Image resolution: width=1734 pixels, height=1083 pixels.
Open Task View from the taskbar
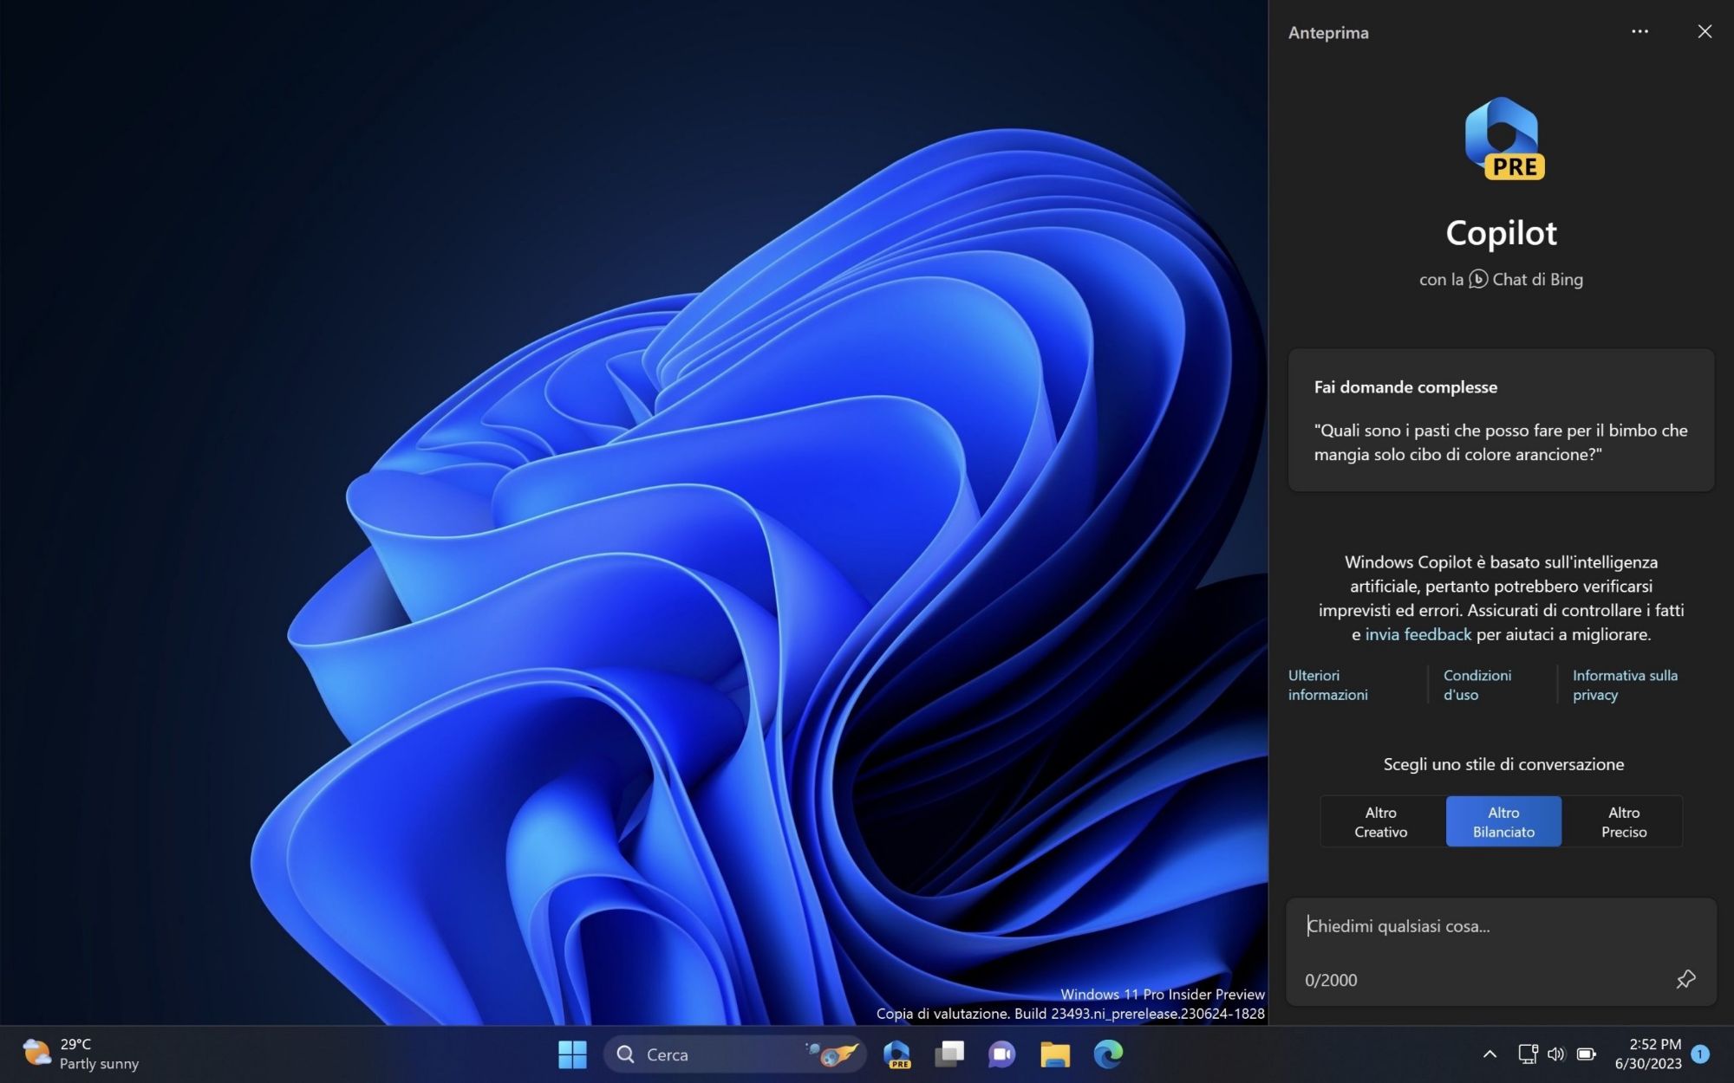click(949, 1054)
